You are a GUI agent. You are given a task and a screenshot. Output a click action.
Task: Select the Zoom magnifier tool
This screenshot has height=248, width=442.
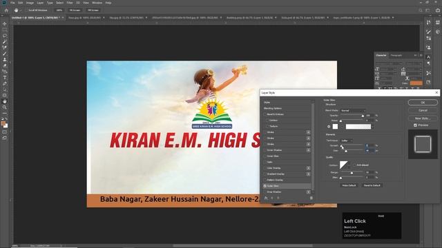(5, 107)
